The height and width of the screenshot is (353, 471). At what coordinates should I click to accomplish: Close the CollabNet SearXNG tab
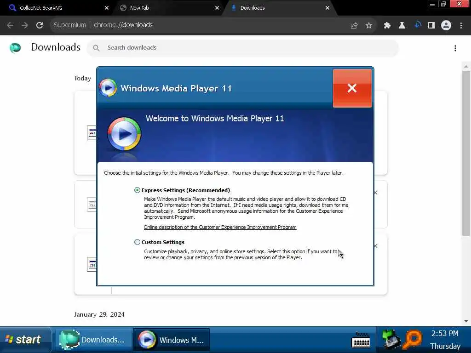pyautogui.click(x=107, y=8)
